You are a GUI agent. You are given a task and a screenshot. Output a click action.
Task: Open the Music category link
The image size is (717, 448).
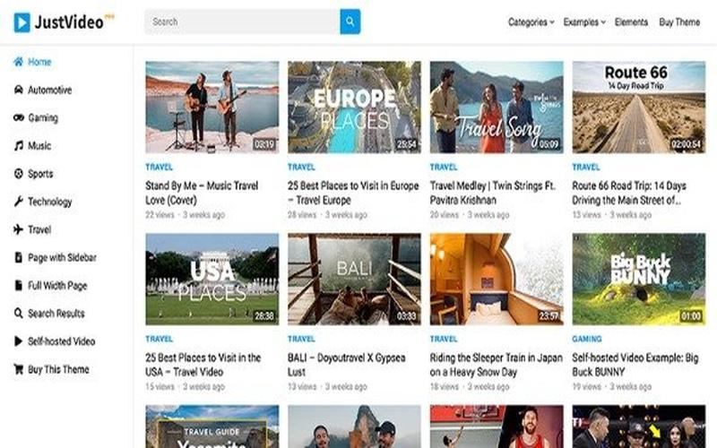(39, 146)
